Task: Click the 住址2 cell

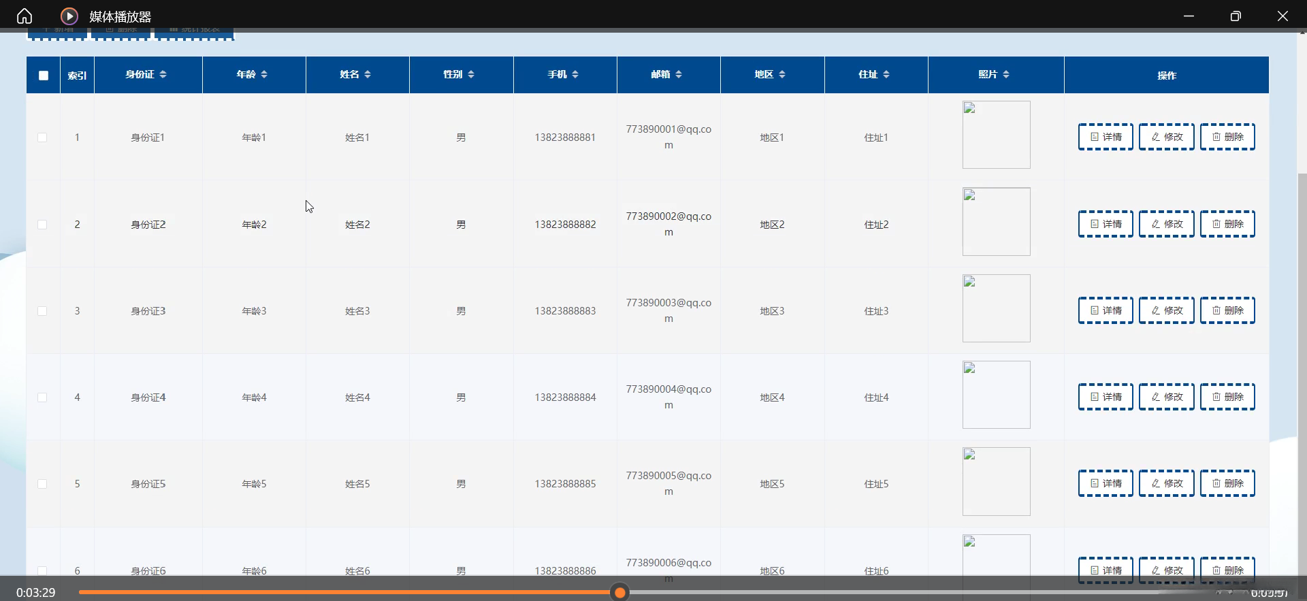Action: point(876,225)
